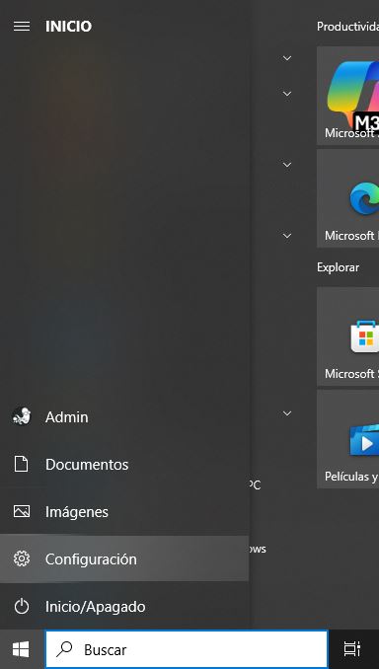Open the Microsoft Store tile
379x669 pixels.
point(347,336)
